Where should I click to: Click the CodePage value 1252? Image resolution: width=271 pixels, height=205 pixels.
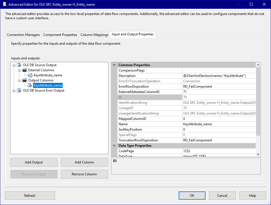(219, 151)
